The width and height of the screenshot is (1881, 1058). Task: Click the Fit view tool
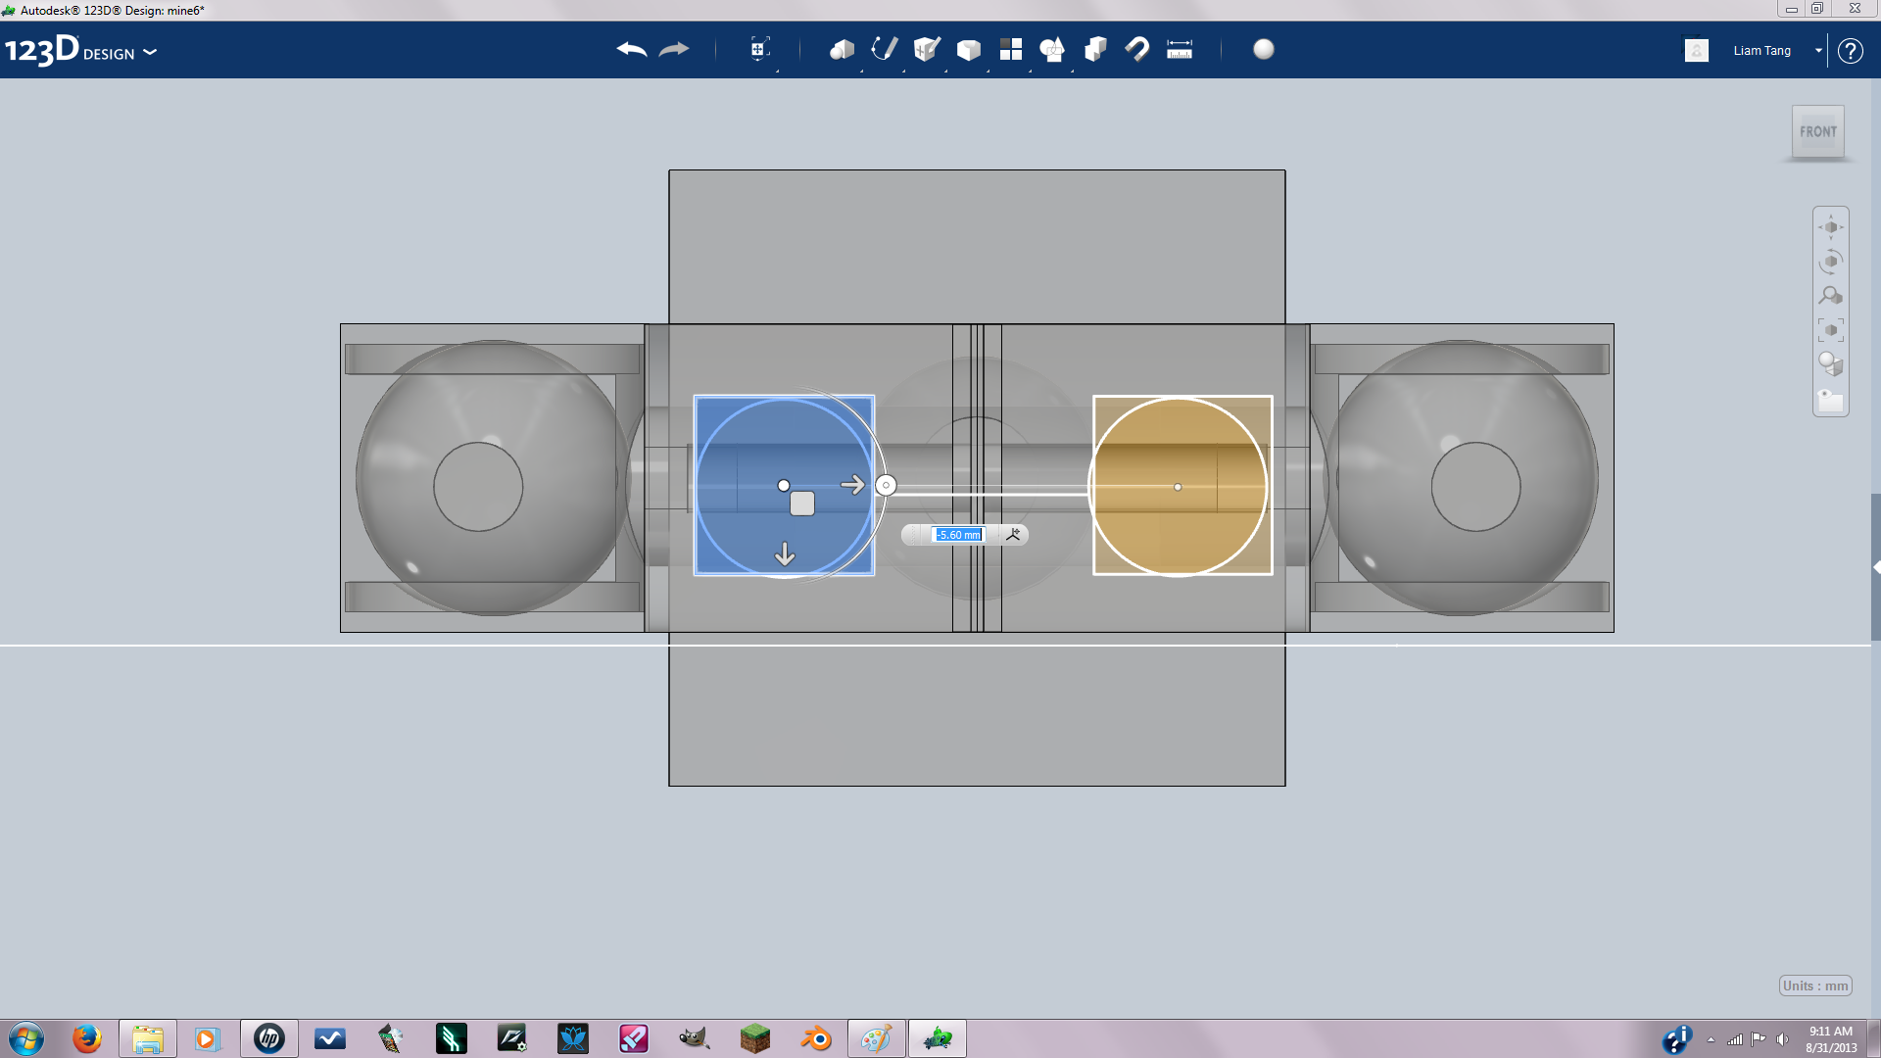[x=1831, y=330]
